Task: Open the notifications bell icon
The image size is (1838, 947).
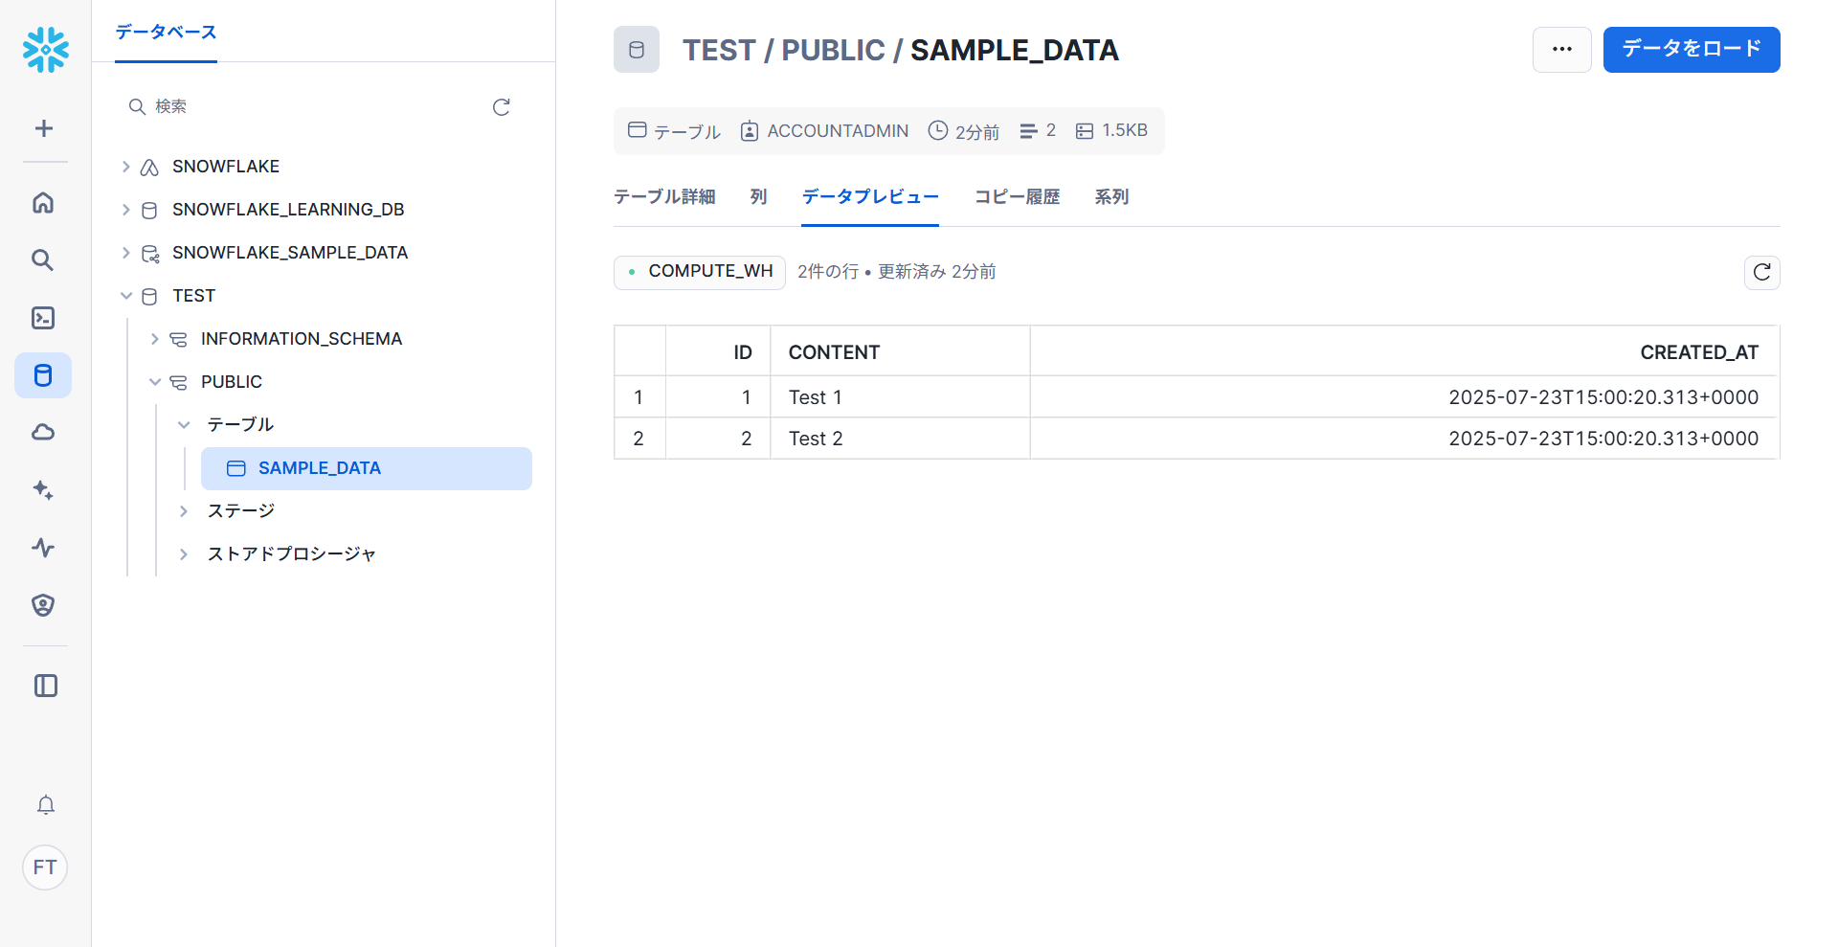Action: (x=45, y=805)
